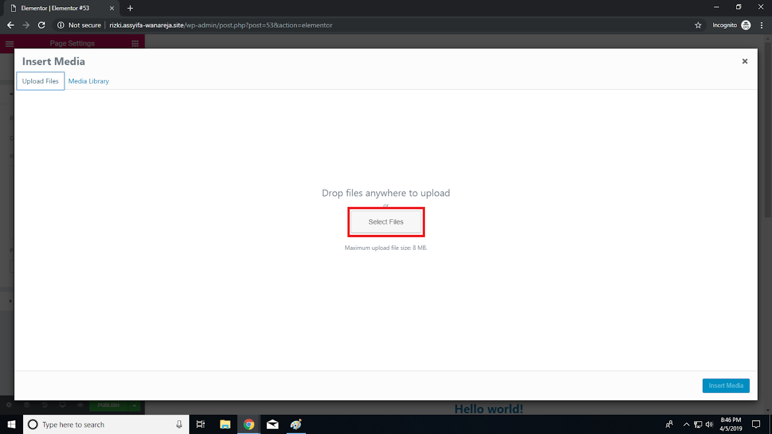Open the People icon in the taskbar
Screen dimensions: 772x434
(669, 424)
